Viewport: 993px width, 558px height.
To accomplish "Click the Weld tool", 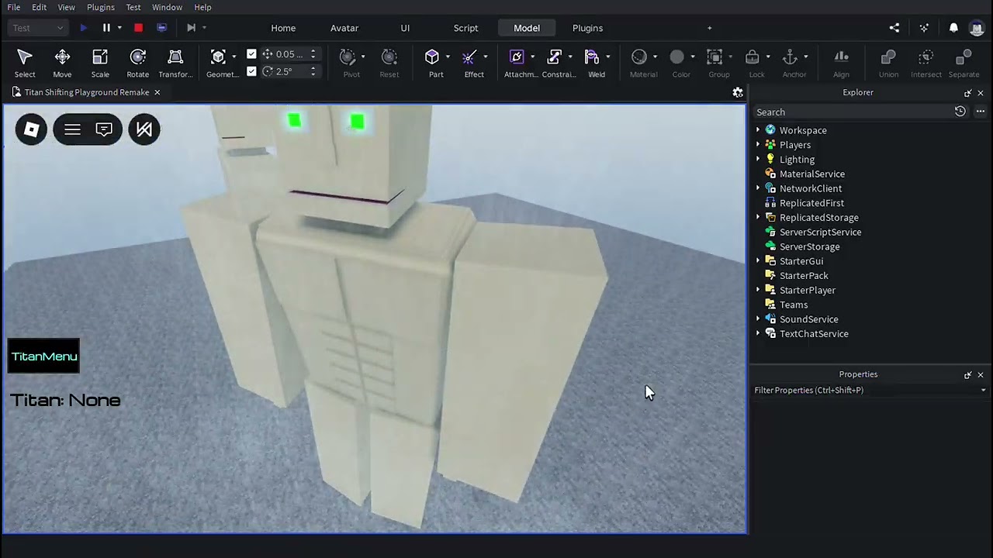I will click(x=592, y=57).
